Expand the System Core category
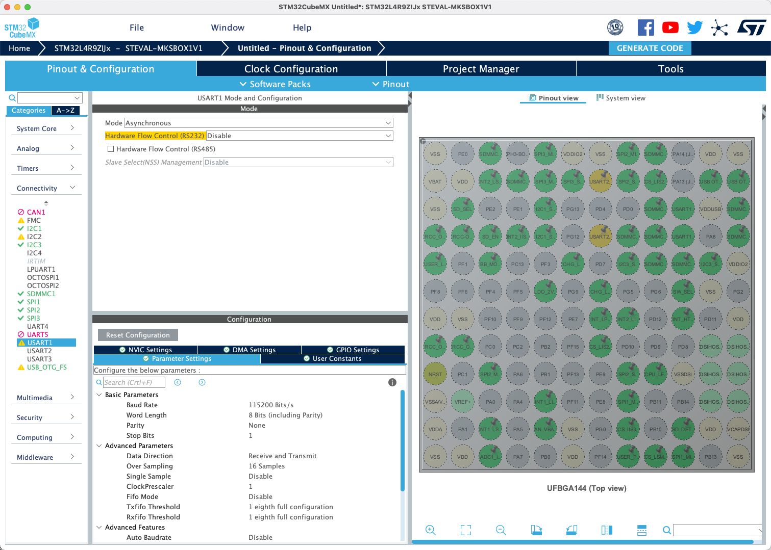This screenshot has height=550, width=771. click(x=46, y=128)
